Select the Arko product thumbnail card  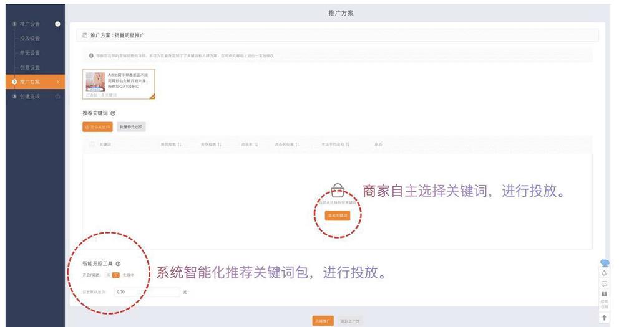pos(119,84)
